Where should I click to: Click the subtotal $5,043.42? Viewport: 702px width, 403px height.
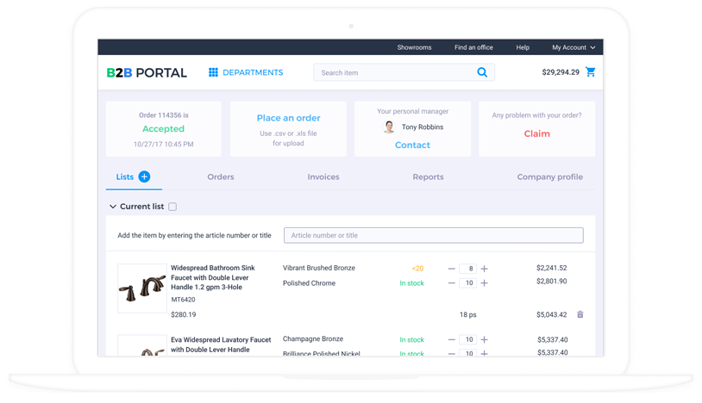pos(552,314)
